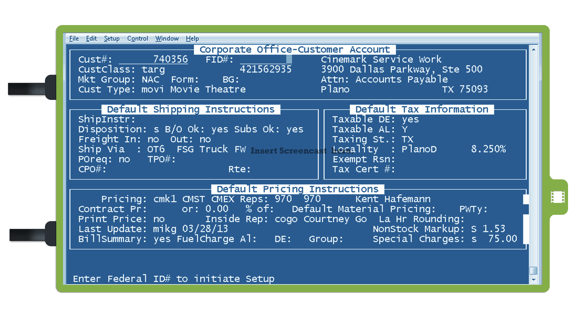Click the Default Tax Information heading

click(x=422, y=109)
